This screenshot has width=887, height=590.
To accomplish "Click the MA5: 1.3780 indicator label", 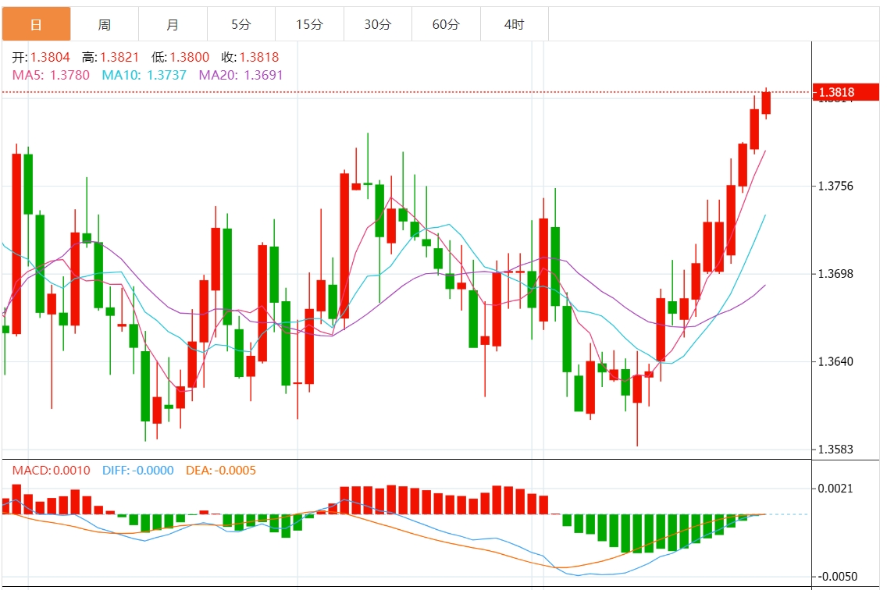I will point(51,75).
